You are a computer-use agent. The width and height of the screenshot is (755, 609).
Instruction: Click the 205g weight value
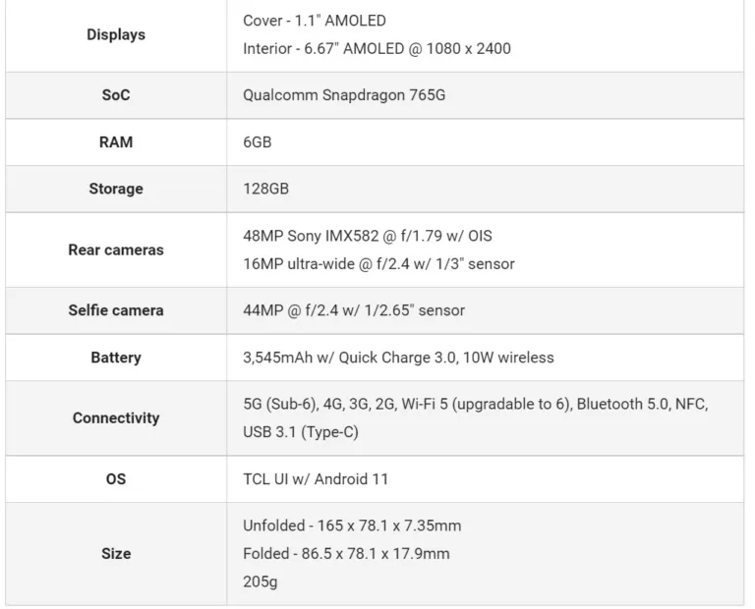pos(260,581)
